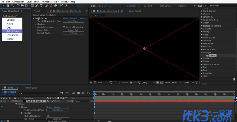Click the Always Preview This View icon
Image resolution: width=237 pixels, height=122 pixels.
tap(91, 83)
